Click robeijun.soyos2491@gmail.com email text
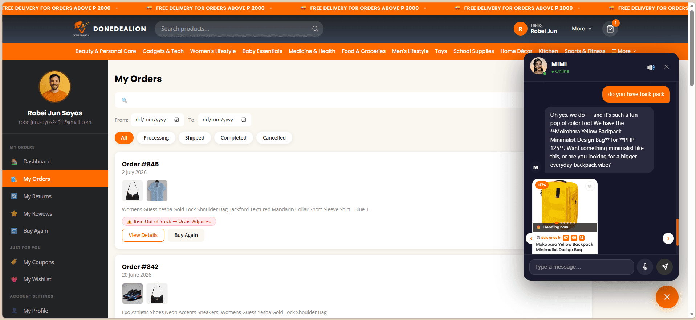Screen dimensions: 696x320 point(55,122)
